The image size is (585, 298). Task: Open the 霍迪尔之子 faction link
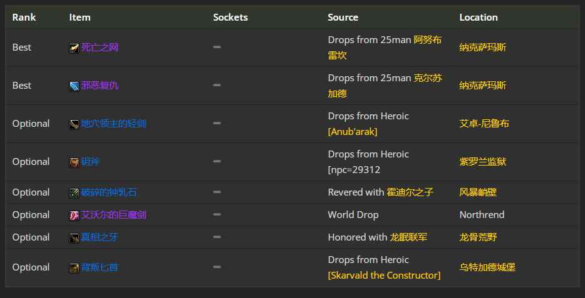410,192
